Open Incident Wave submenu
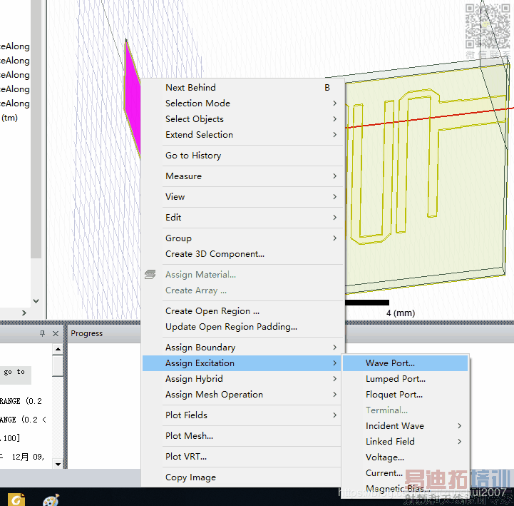Viewport: 514px width, 506px height. [405, 426]
